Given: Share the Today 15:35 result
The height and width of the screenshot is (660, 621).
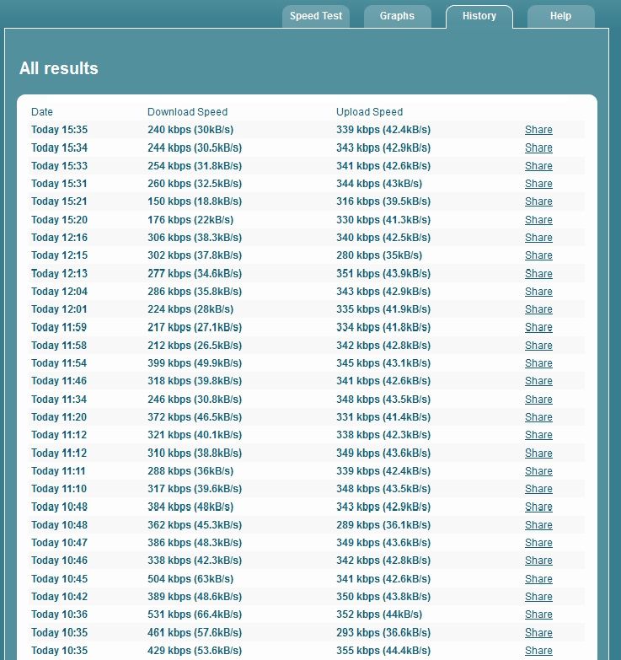Looking at the screenshot, I should (x=538, y=130).
